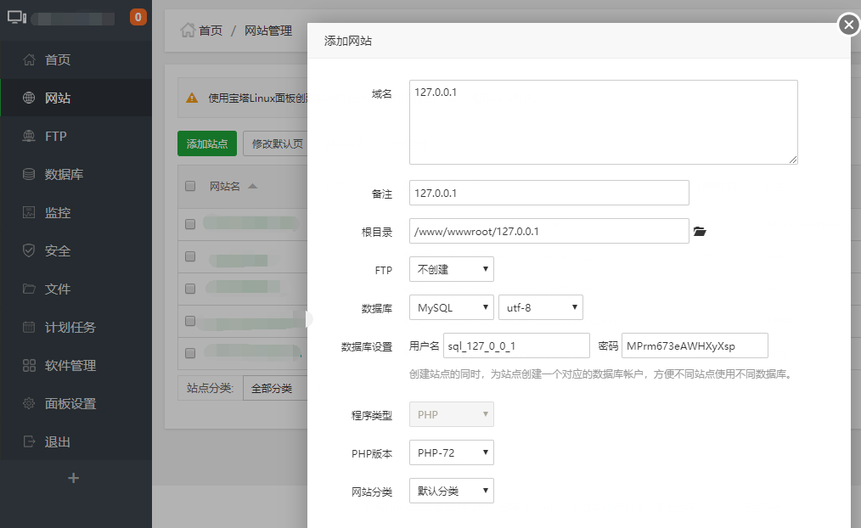
Task: Close the 添加网站 dialog with X icon
Action: pos(848,25)
